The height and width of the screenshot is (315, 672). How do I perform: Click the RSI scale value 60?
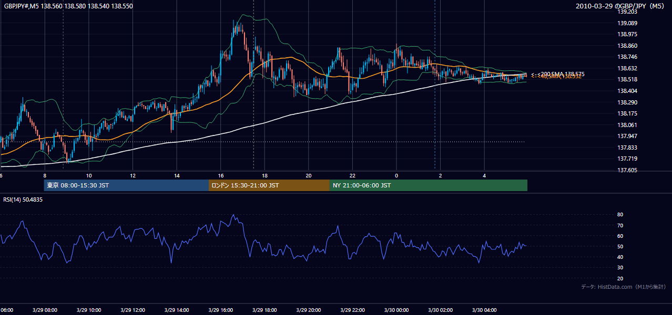(x=620, y=236)
